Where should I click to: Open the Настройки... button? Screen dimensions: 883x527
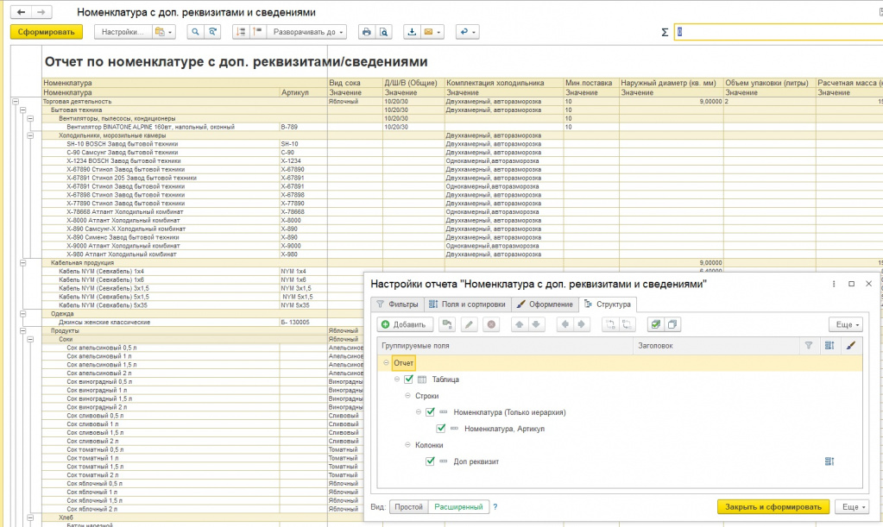(123, 32)
